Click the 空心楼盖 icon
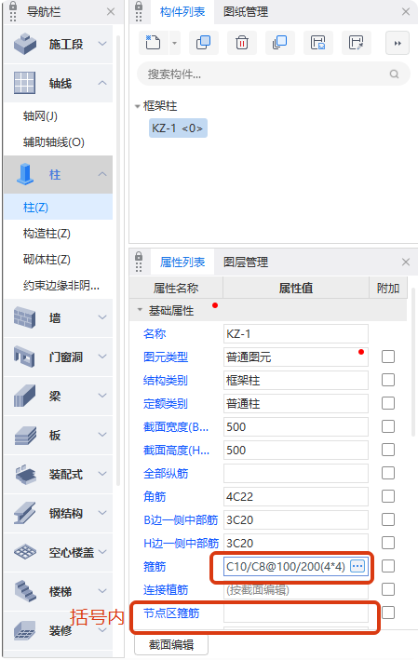This screenshot has width=418, height=660. (25, 552)
